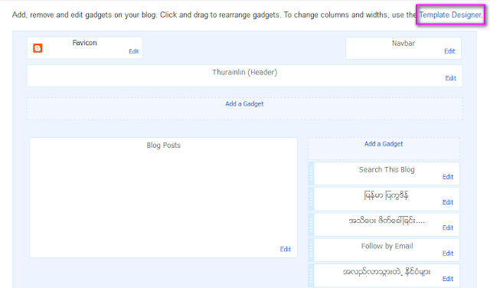Edit the Favicon gadget
The image size is (490, 288).
coord(133,51)
